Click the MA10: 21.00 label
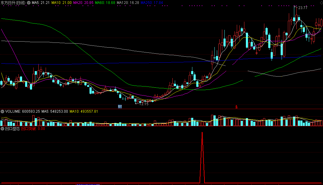The image size is (323, 185). click(61, 3)
